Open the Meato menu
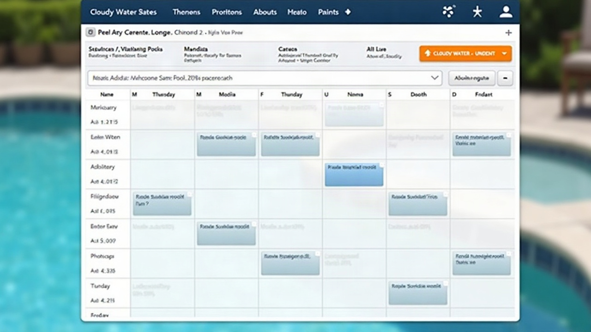This screenshot has height=332, width=591. tap(297, 12)
